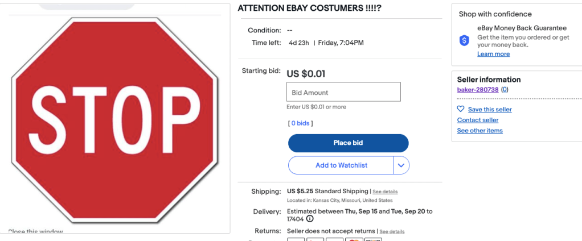Open shipping See details link

[385, 192]
